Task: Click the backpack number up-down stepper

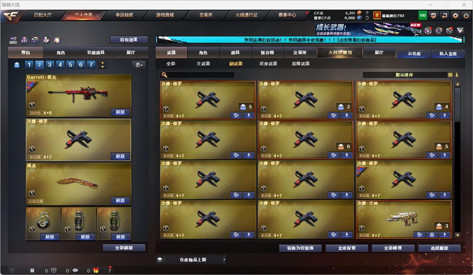Action: point(103,65)
